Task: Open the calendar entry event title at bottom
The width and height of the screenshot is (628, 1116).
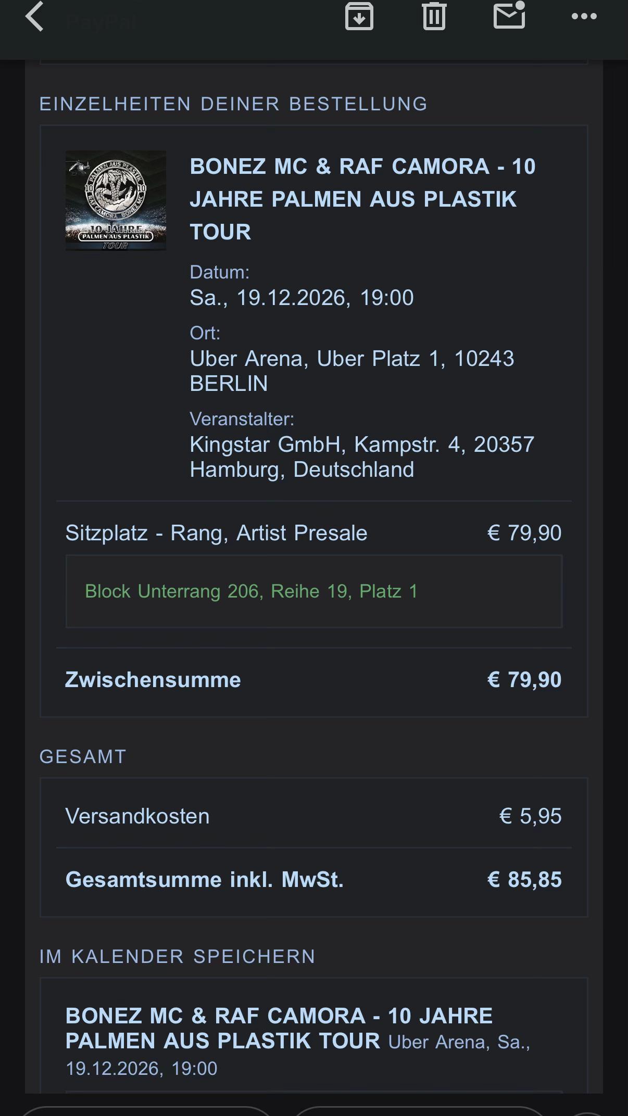Action: click(x=279, y=1028)
